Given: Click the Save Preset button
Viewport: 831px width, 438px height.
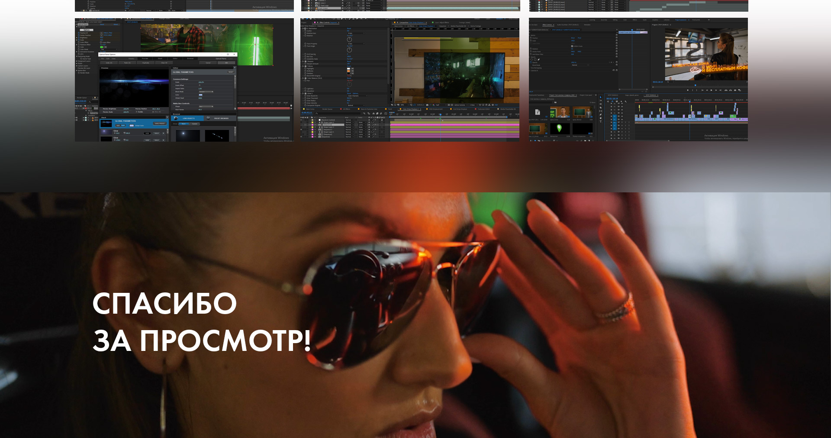Looking at the screenshot, I should coord(160,123).
